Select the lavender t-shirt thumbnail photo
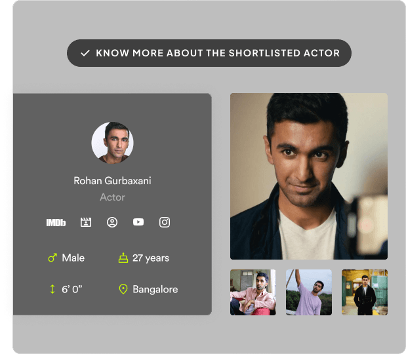406x354 pixels. 308,292
